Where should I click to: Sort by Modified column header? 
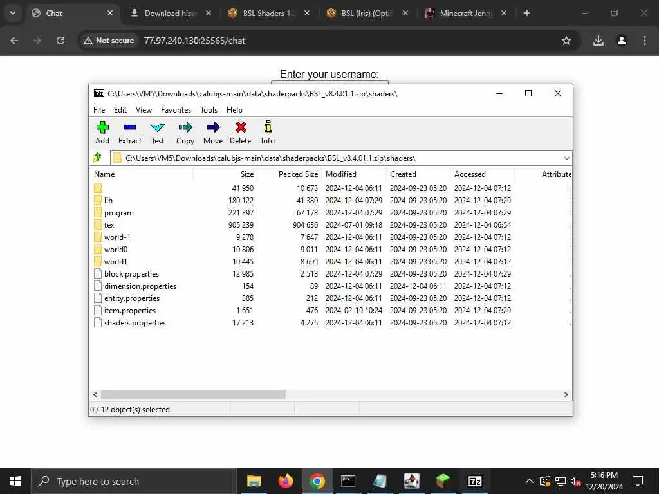click(354, 174)
